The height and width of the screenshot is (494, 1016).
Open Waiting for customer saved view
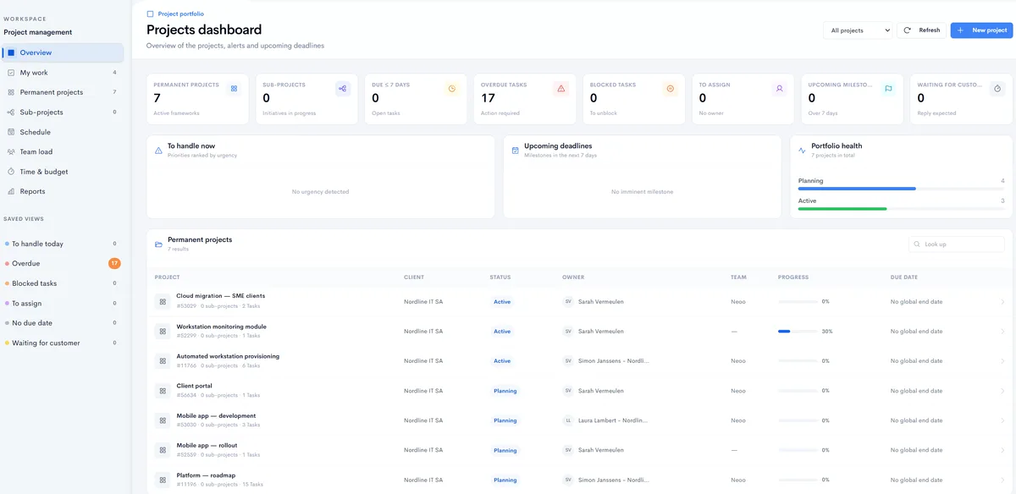tap(62, 343)
